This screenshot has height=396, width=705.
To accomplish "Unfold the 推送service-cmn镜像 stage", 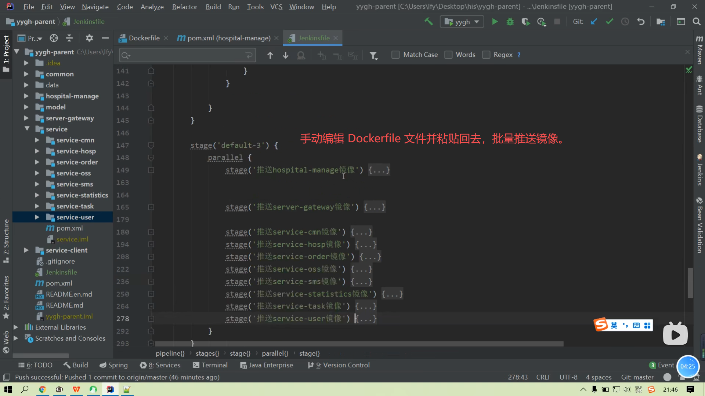I will 151,232.
